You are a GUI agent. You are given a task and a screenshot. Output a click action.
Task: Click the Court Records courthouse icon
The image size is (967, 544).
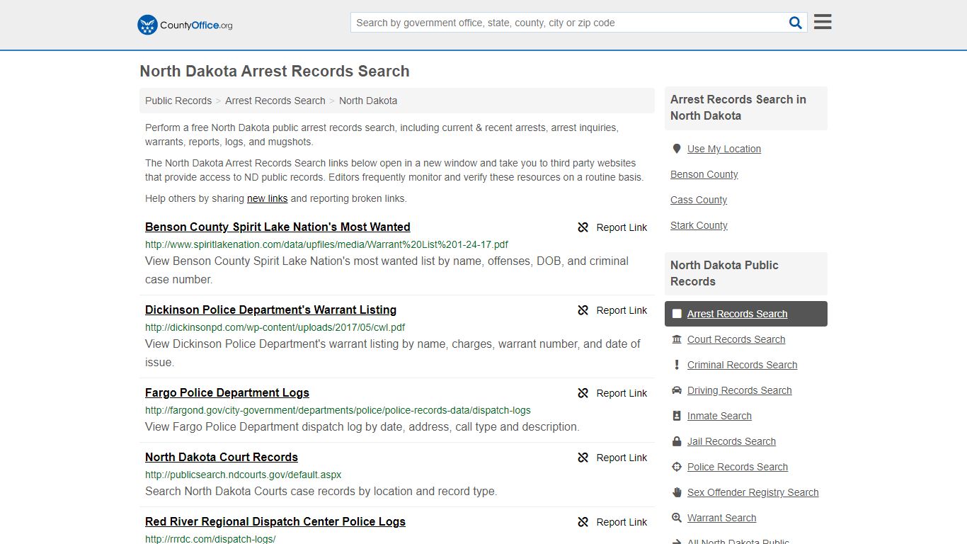[x=677, y=339]
